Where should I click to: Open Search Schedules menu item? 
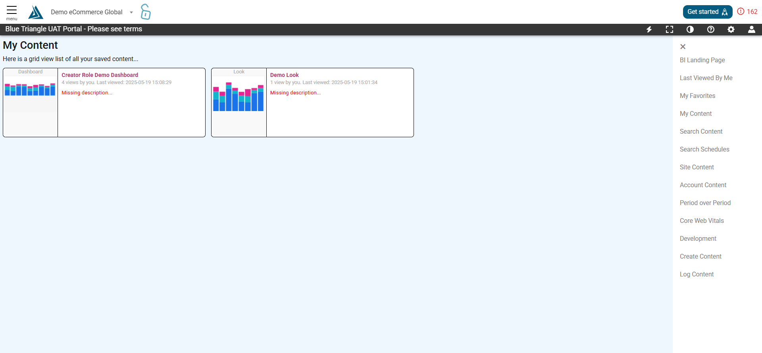[x=704, y=149]
